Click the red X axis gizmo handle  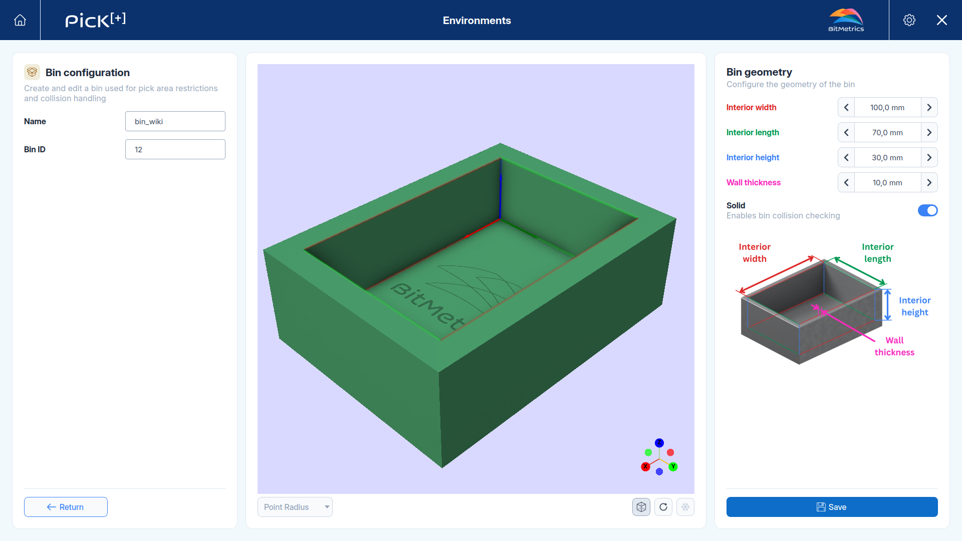coord(645,466)
